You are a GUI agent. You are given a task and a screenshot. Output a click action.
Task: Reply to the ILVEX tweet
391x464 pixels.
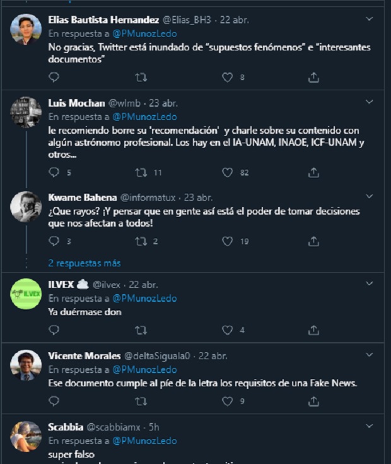point(54,330)
